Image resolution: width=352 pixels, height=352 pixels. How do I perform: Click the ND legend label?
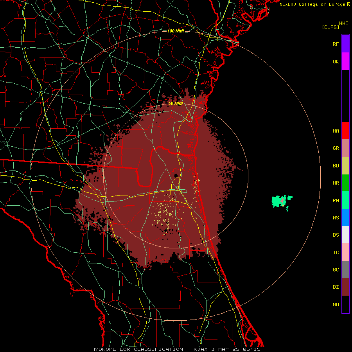coord(336,305)
